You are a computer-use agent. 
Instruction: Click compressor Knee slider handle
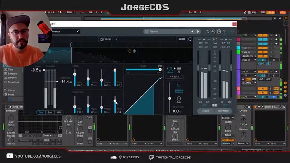[115, 101]
